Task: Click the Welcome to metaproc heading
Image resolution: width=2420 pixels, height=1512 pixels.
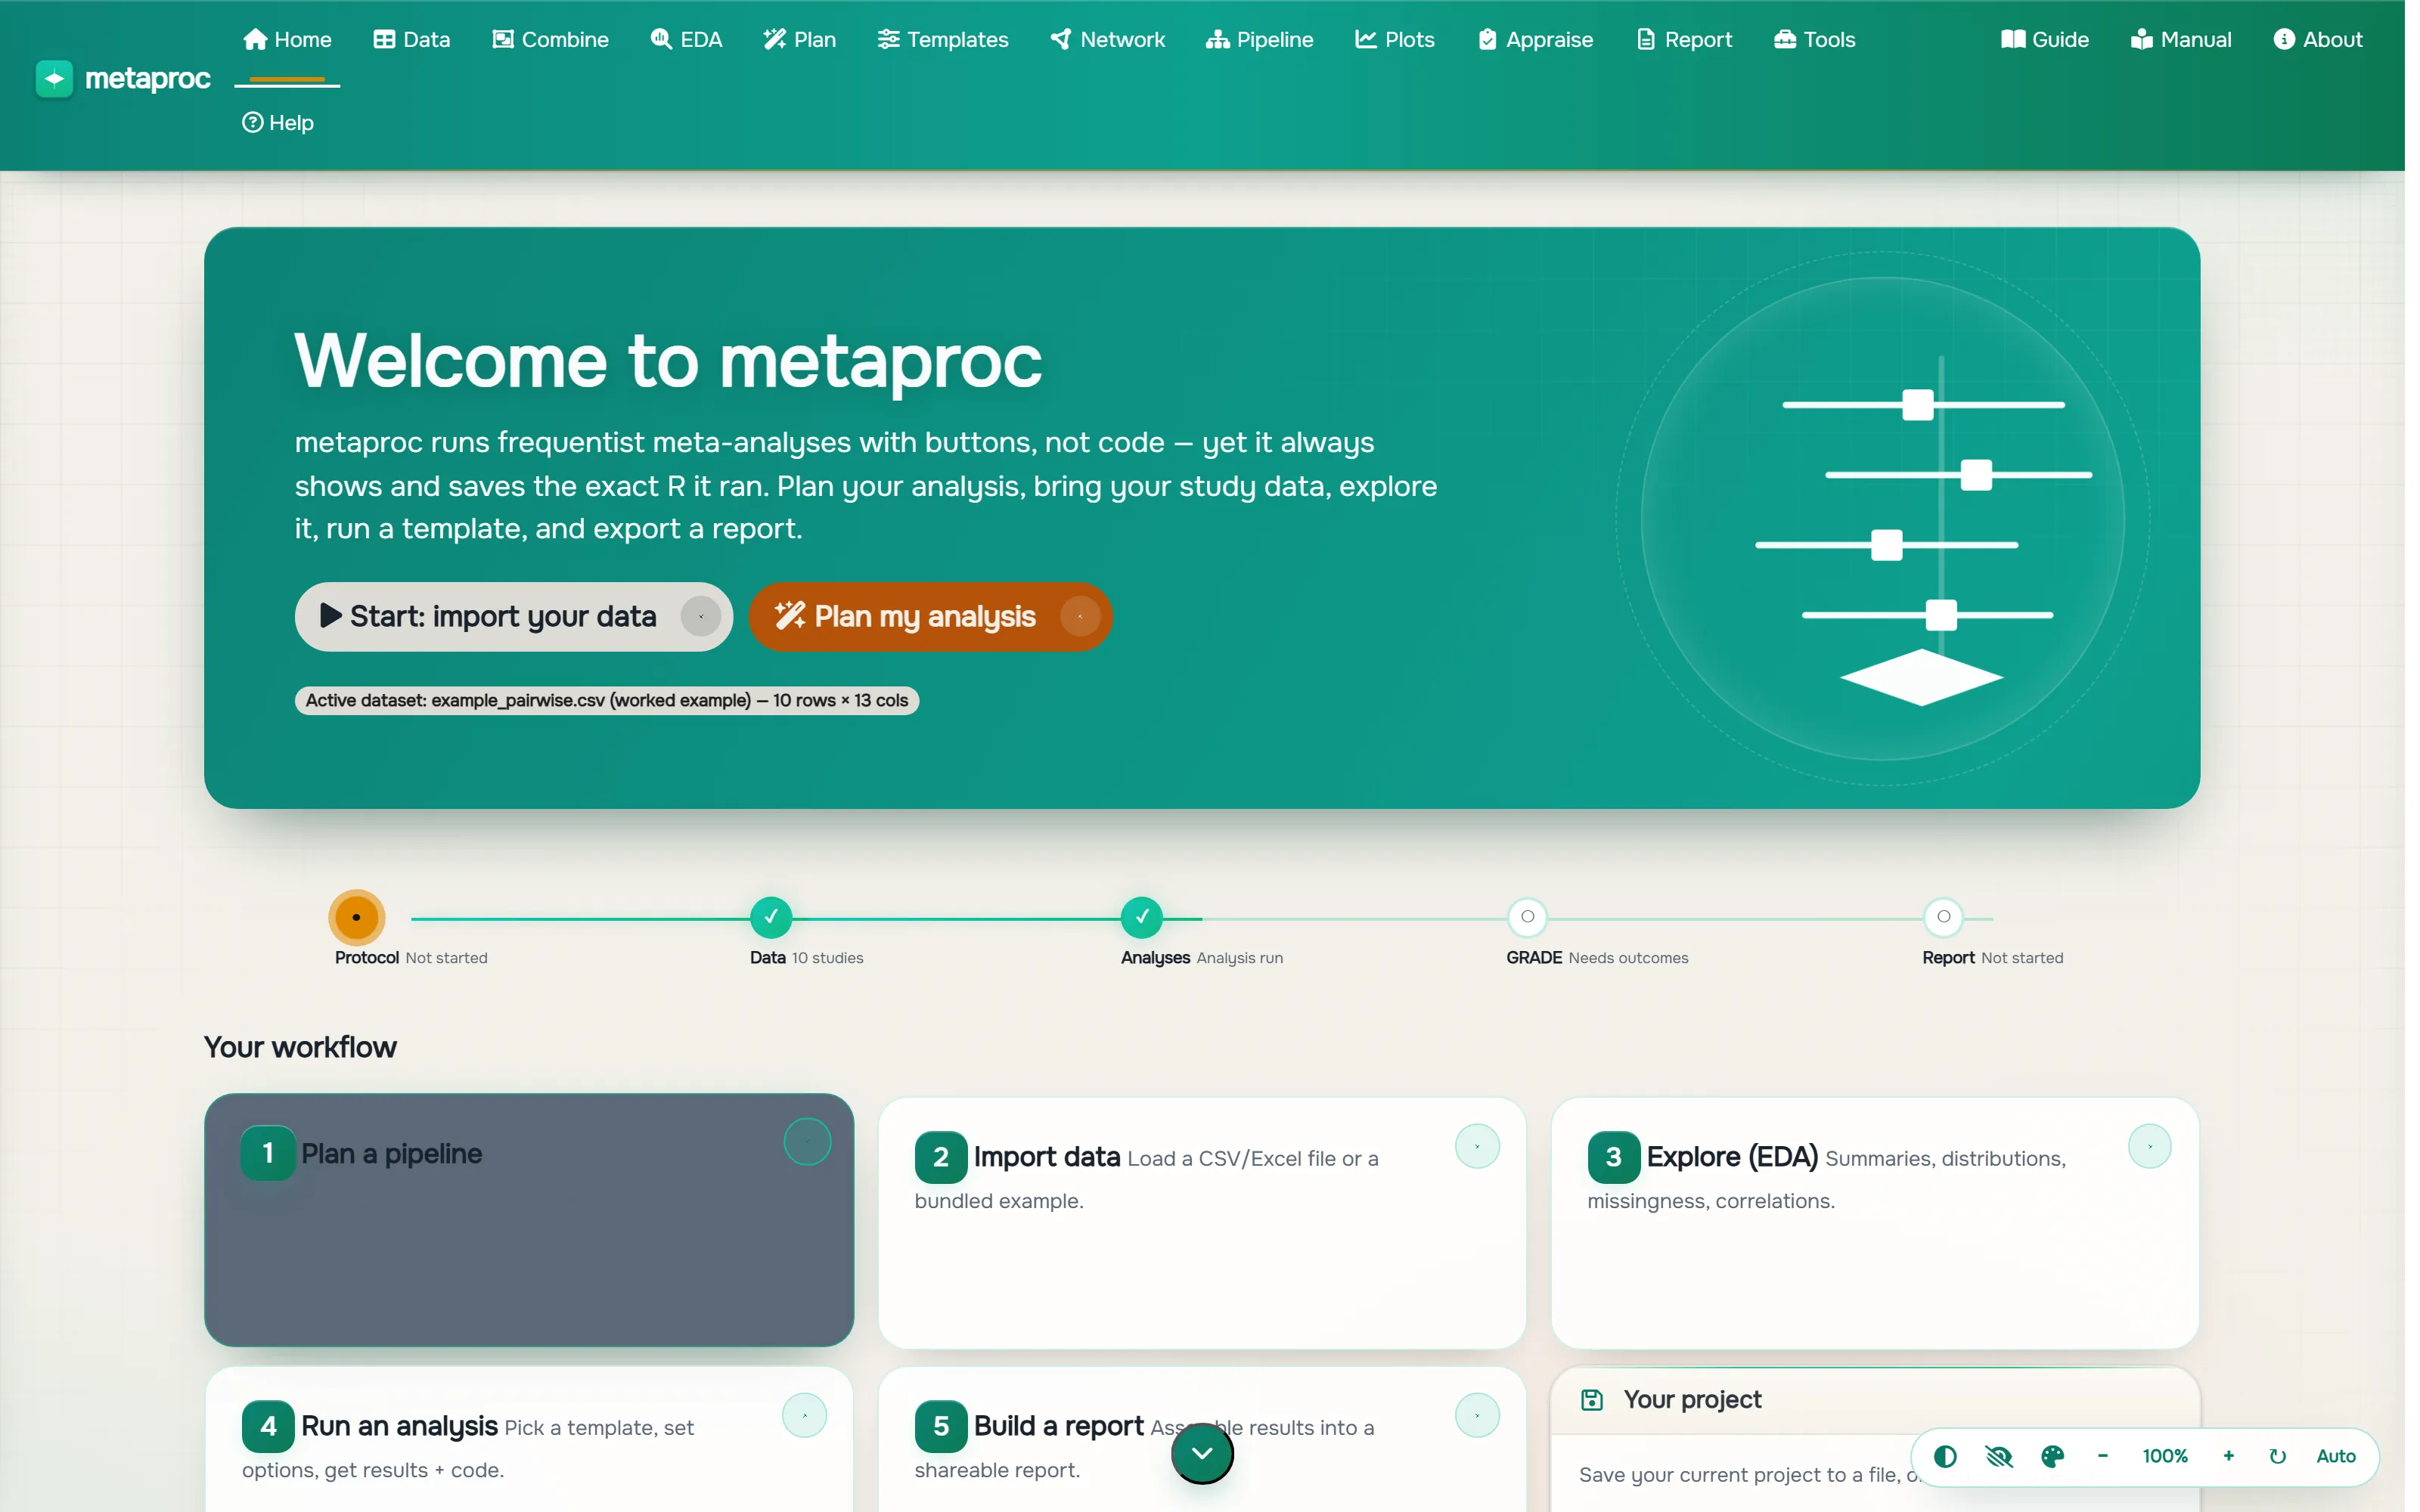Action: [x=668, y=360]
